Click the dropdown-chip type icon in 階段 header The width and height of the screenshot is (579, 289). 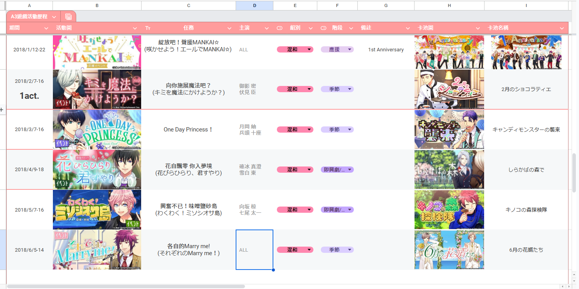click(x=324, y=28)
